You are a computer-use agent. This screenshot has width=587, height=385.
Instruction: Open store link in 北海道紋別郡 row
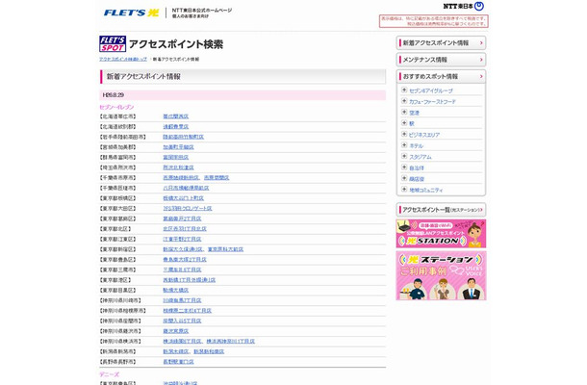coord(175,127)
